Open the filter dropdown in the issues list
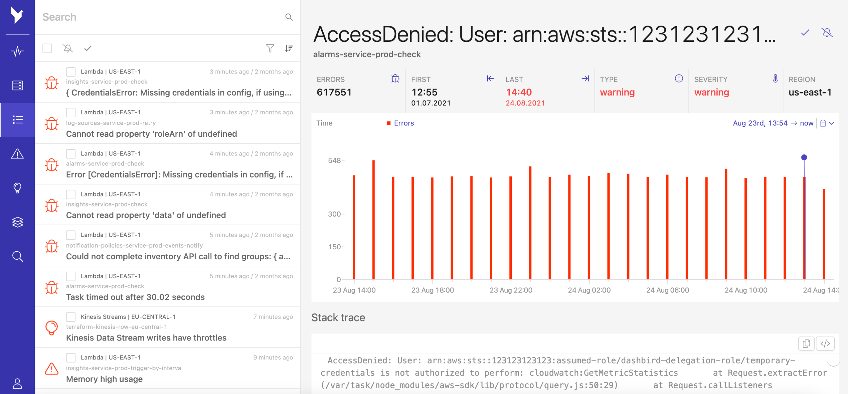 tap(270, 49)
